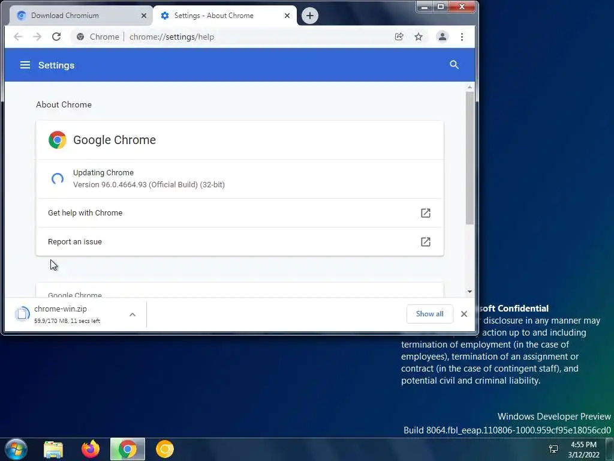Open the taskbar clock showing 4:55 PM
Image resolution: width=614 pixels, height=461 pixels.
click(x=583, y=450)
